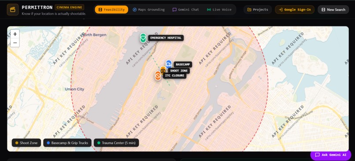Viewport: 355px width, 161px height.
Task: Start a New Search
Action: [x=333, y=10]
